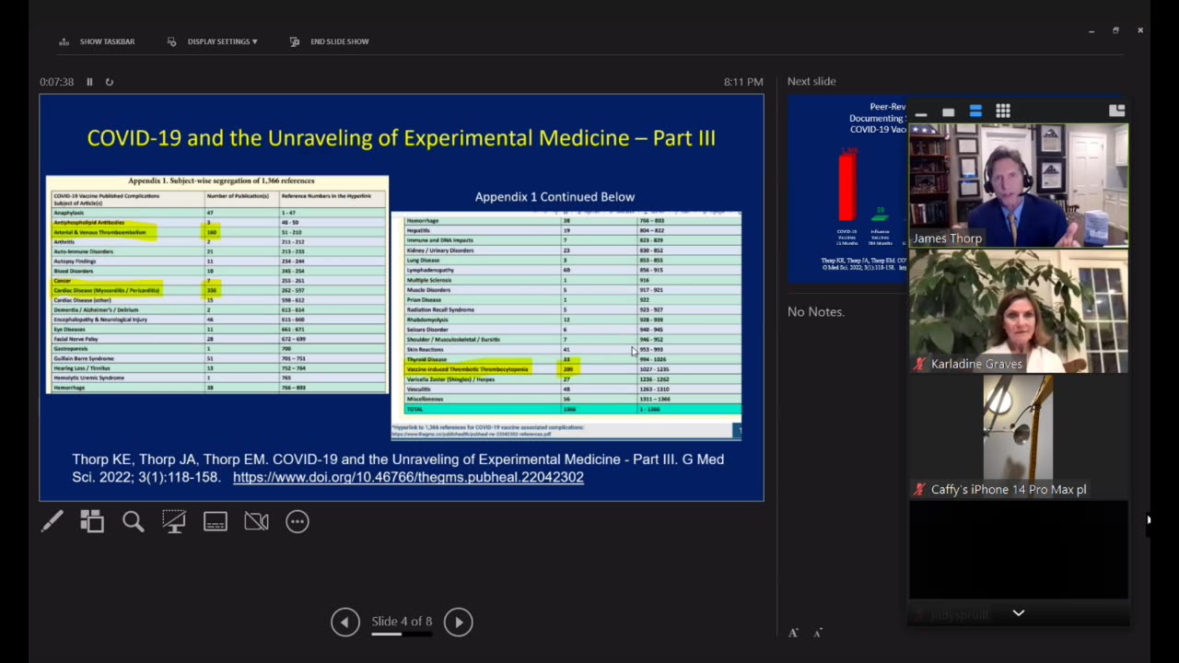Click the left Appendix 1 table image

pyautogui.click(x=217, y=285)
